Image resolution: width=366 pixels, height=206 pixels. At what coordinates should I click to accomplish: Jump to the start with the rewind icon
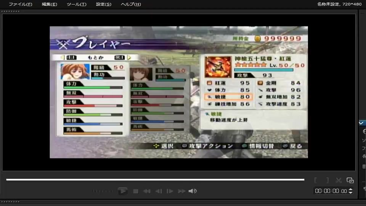146,191
